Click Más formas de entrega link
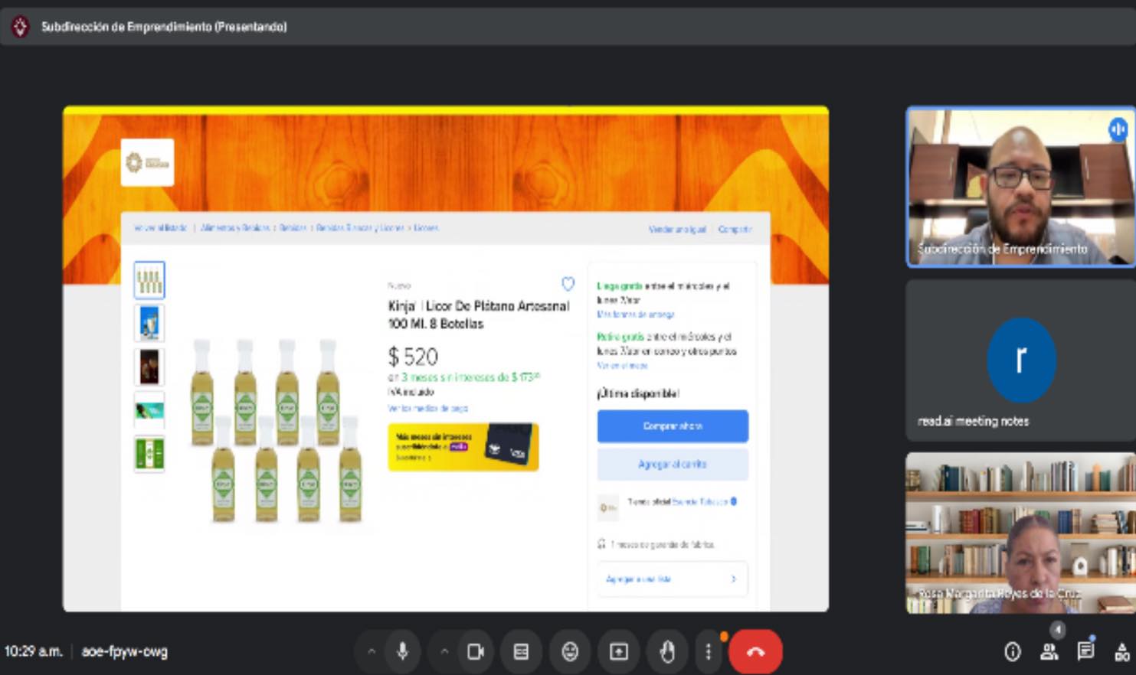This screenshot has width=1136, height=675. click(x=636, y=315)
